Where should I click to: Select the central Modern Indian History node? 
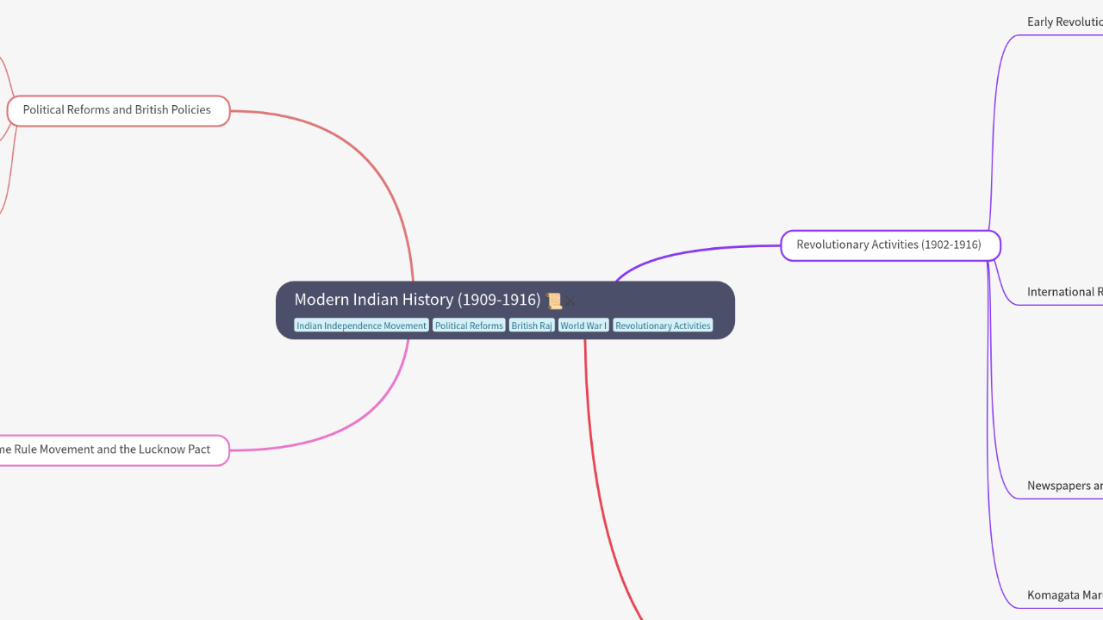tap(505, 310)
